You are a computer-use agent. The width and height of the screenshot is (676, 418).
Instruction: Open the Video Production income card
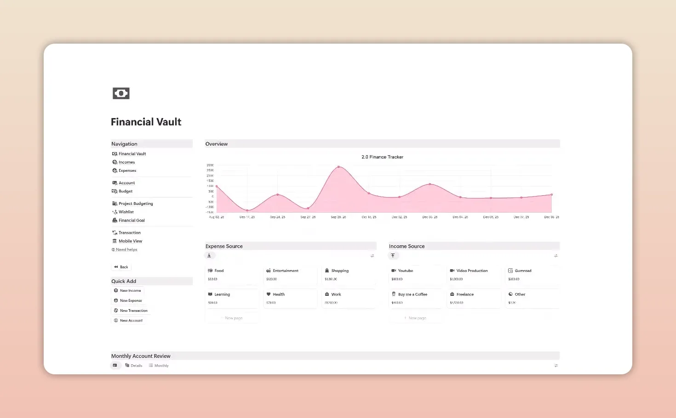tap(474, 275)
